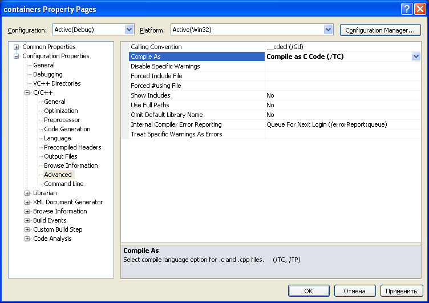Select VC++ Directories in the tree
429x303 pixels.
pos(57,83)
